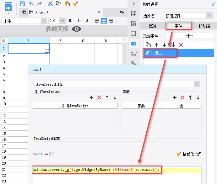Select the widget settings panel icon
Viewport: 217px width, 184px height.
(134, 44)
